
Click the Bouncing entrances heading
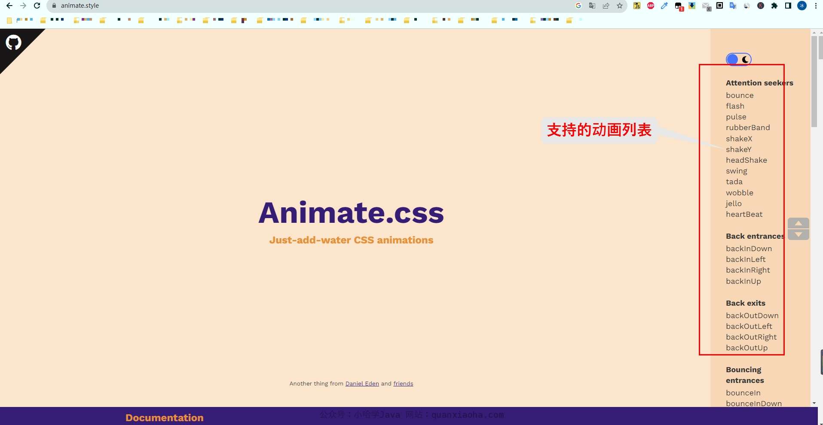745,375
